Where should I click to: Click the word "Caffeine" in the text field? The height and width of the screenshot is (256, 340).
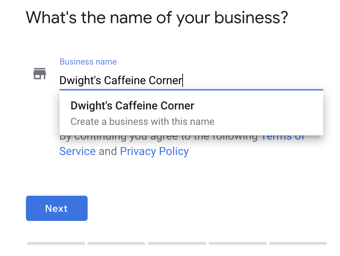coord(125,81)
